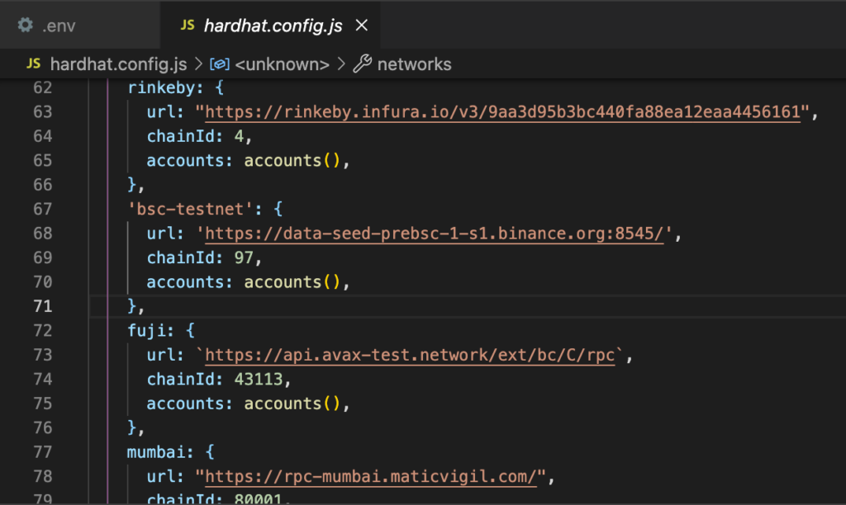Screen dimensions: 846x505
Task: Click line number 62 in gutter
Action: click(43, 87)
